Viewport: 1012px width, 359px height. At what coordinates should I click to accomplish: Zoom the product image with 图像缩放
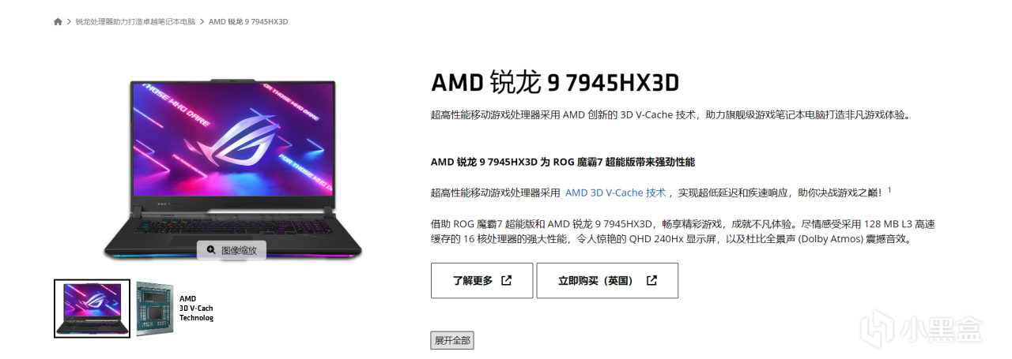pos(232,250)
